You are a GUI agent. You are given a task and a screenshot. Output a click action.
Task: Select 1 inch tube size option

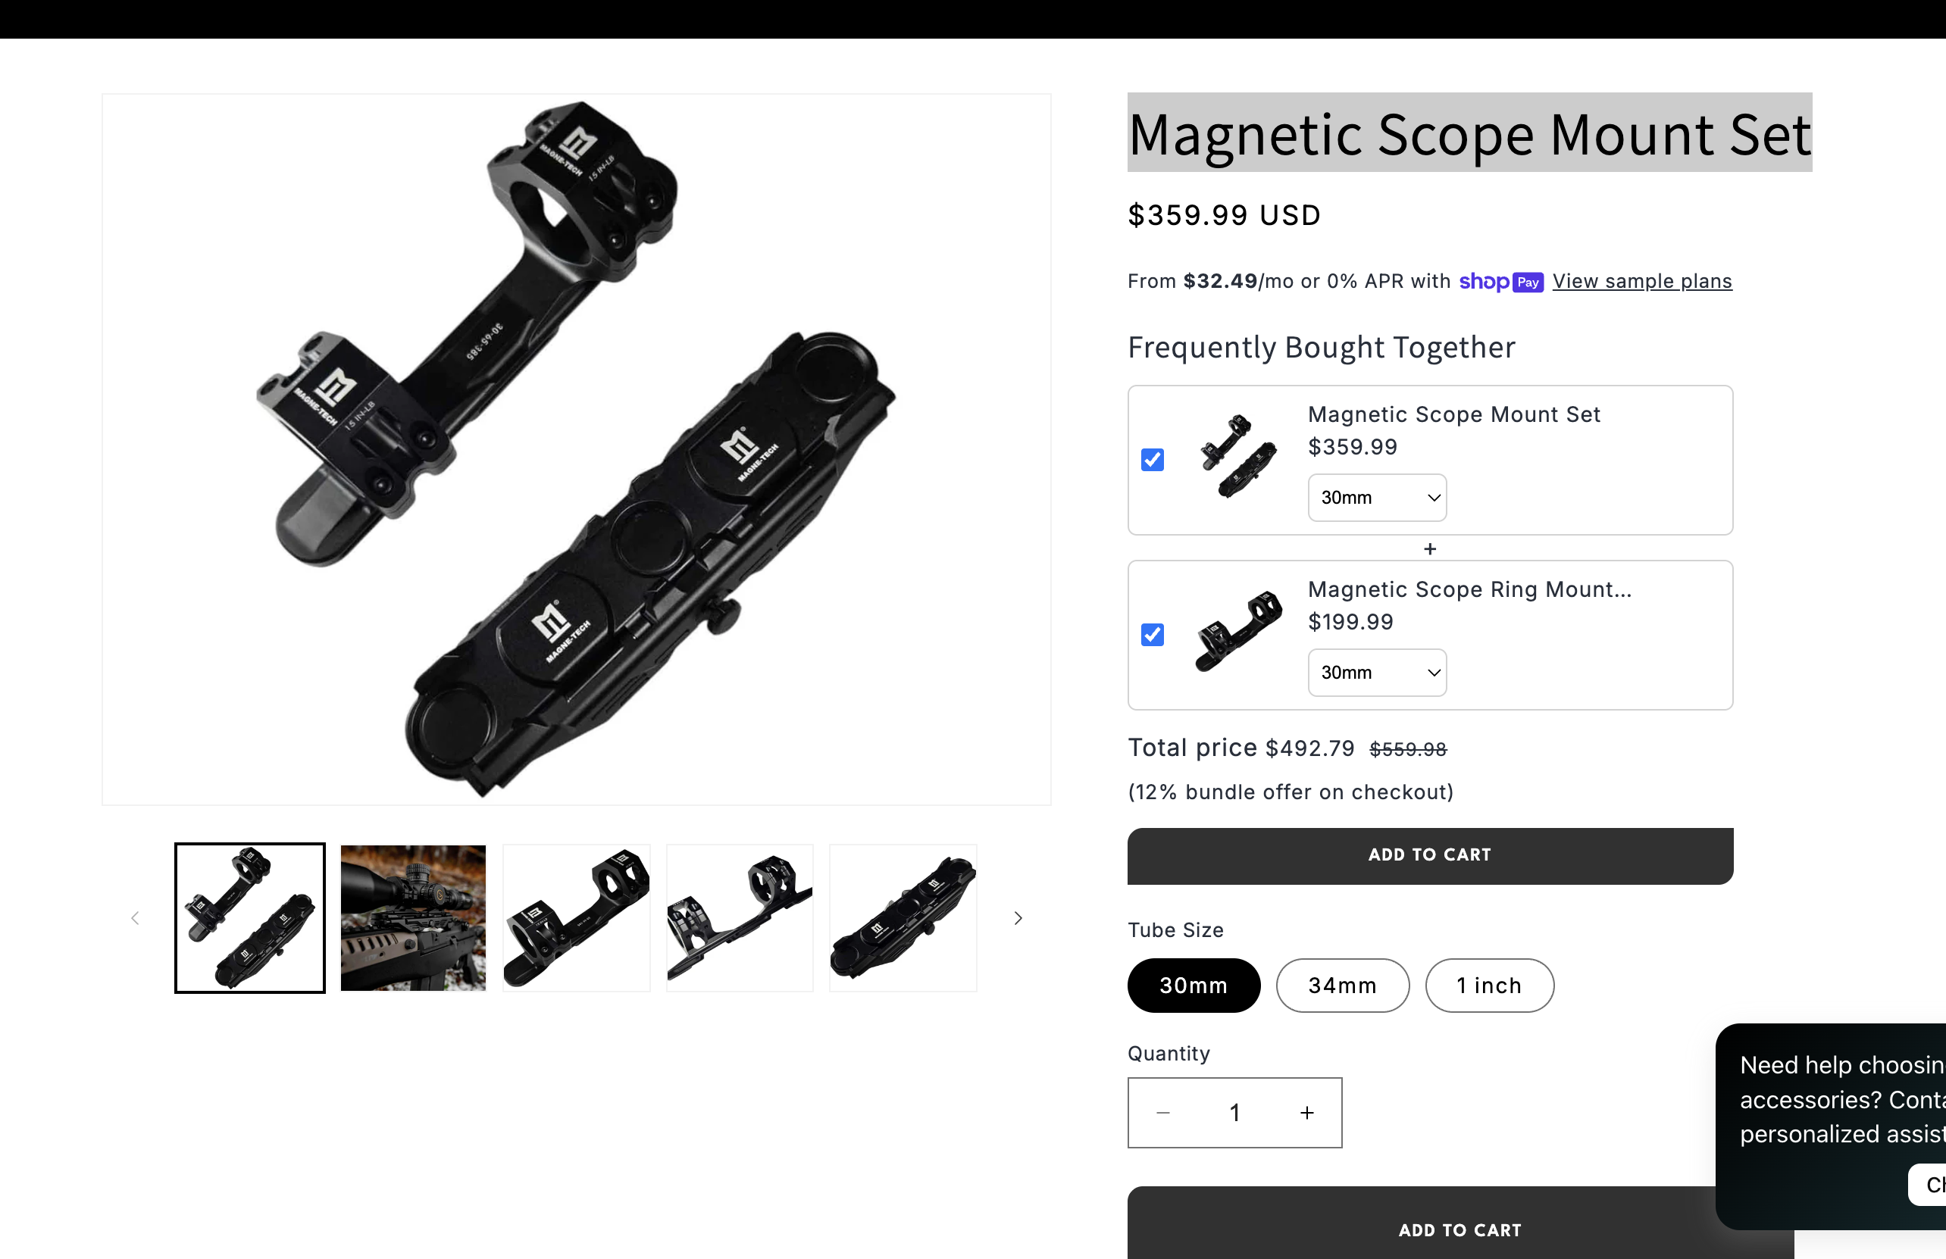(1489, 985)
